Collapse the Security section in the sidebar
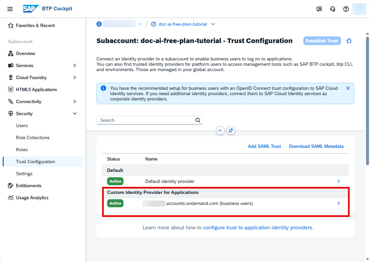The height and width of the screenshot is (262, 370). point(74,113)
